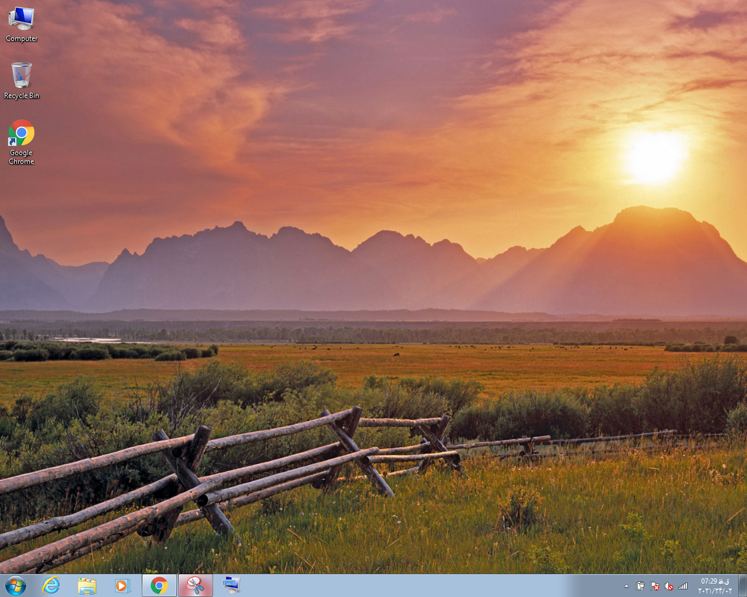Open Action Center flag tray icon

pos(655,586)
